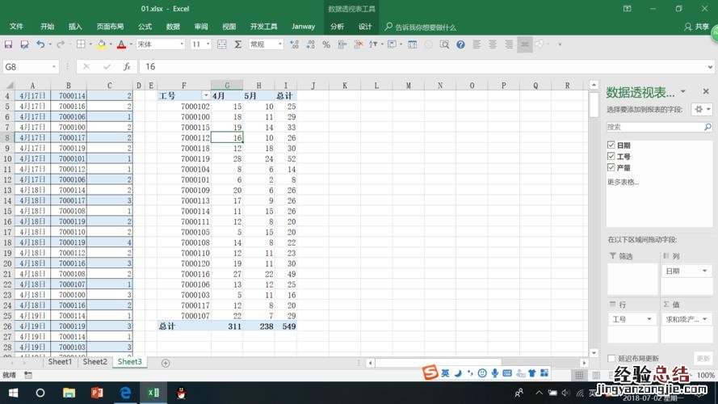The height and width of the screenshot is (404, 718).
Task: Click the Save icon in quick access toolbar
Action: pyautogui.click(x=8, y=44)
